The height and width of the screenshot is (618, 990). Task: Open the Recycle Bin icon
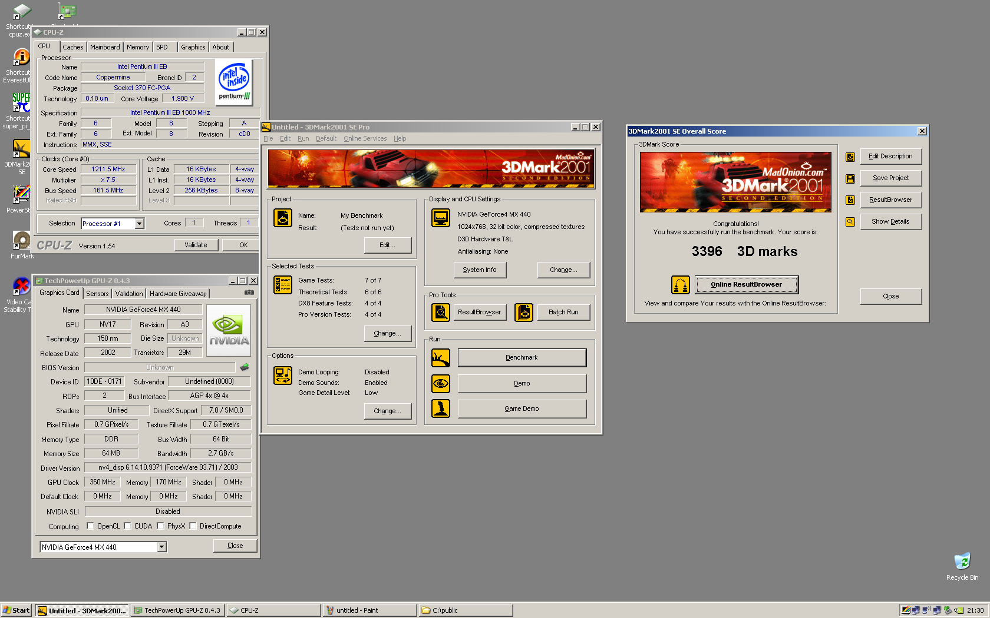(962, 566)
